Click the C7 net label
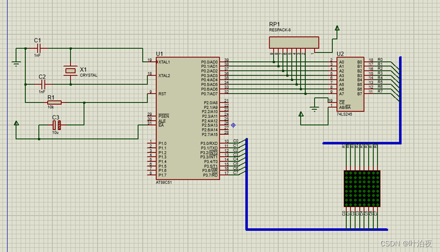 click(x=236, y=173)
